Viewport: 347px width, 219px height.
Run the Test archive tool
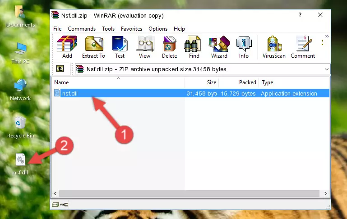click(120, 47)
